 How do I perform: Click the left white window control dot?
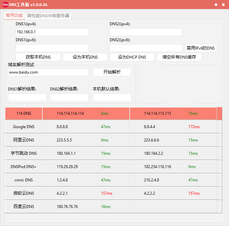(x=216, y=5)
